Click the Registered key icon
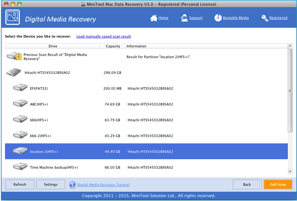297x201 pixels. coord(264,18)
